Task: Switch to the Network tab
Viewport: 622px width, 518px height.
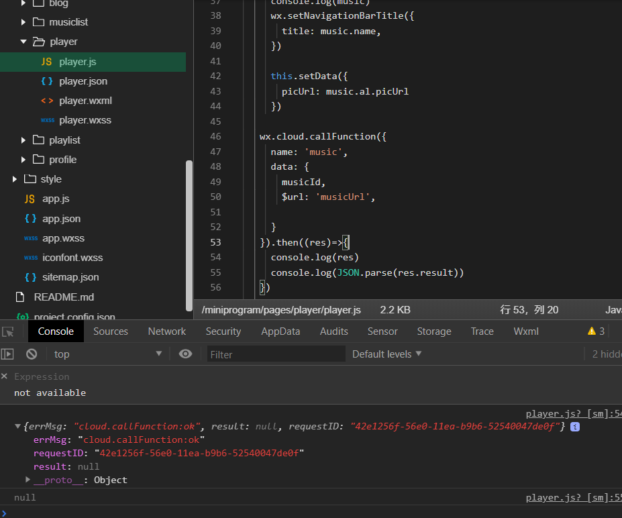Action: point(167,331)
